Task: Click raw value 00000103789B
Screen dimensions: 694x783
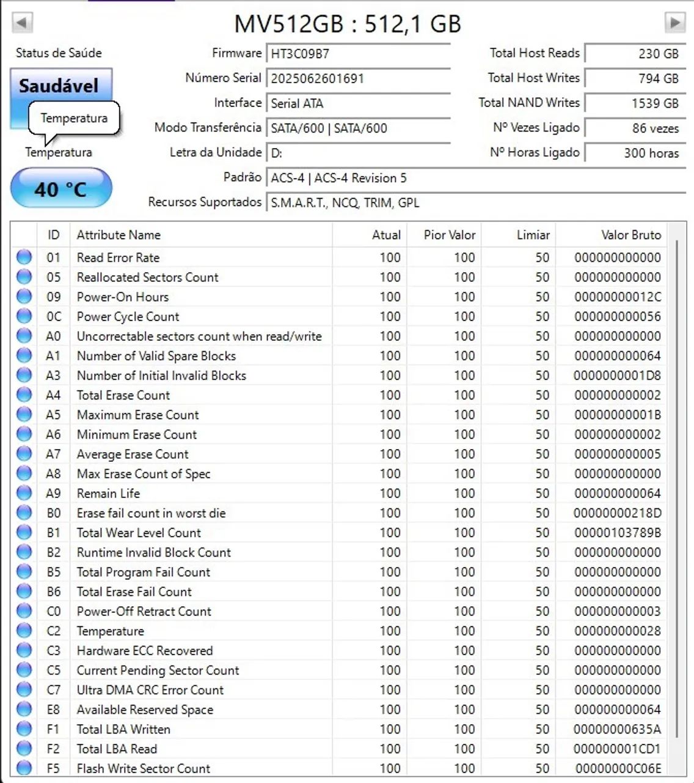Action: [x=618, y=532]
